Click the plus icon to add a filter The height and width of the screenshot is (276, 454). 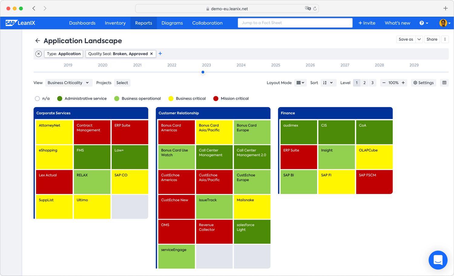point(160,54)
